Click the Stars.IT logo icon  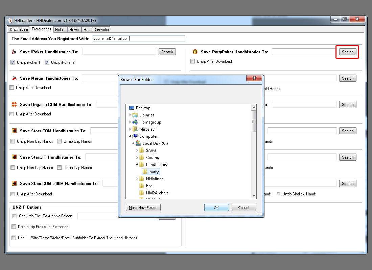(14, 157)
